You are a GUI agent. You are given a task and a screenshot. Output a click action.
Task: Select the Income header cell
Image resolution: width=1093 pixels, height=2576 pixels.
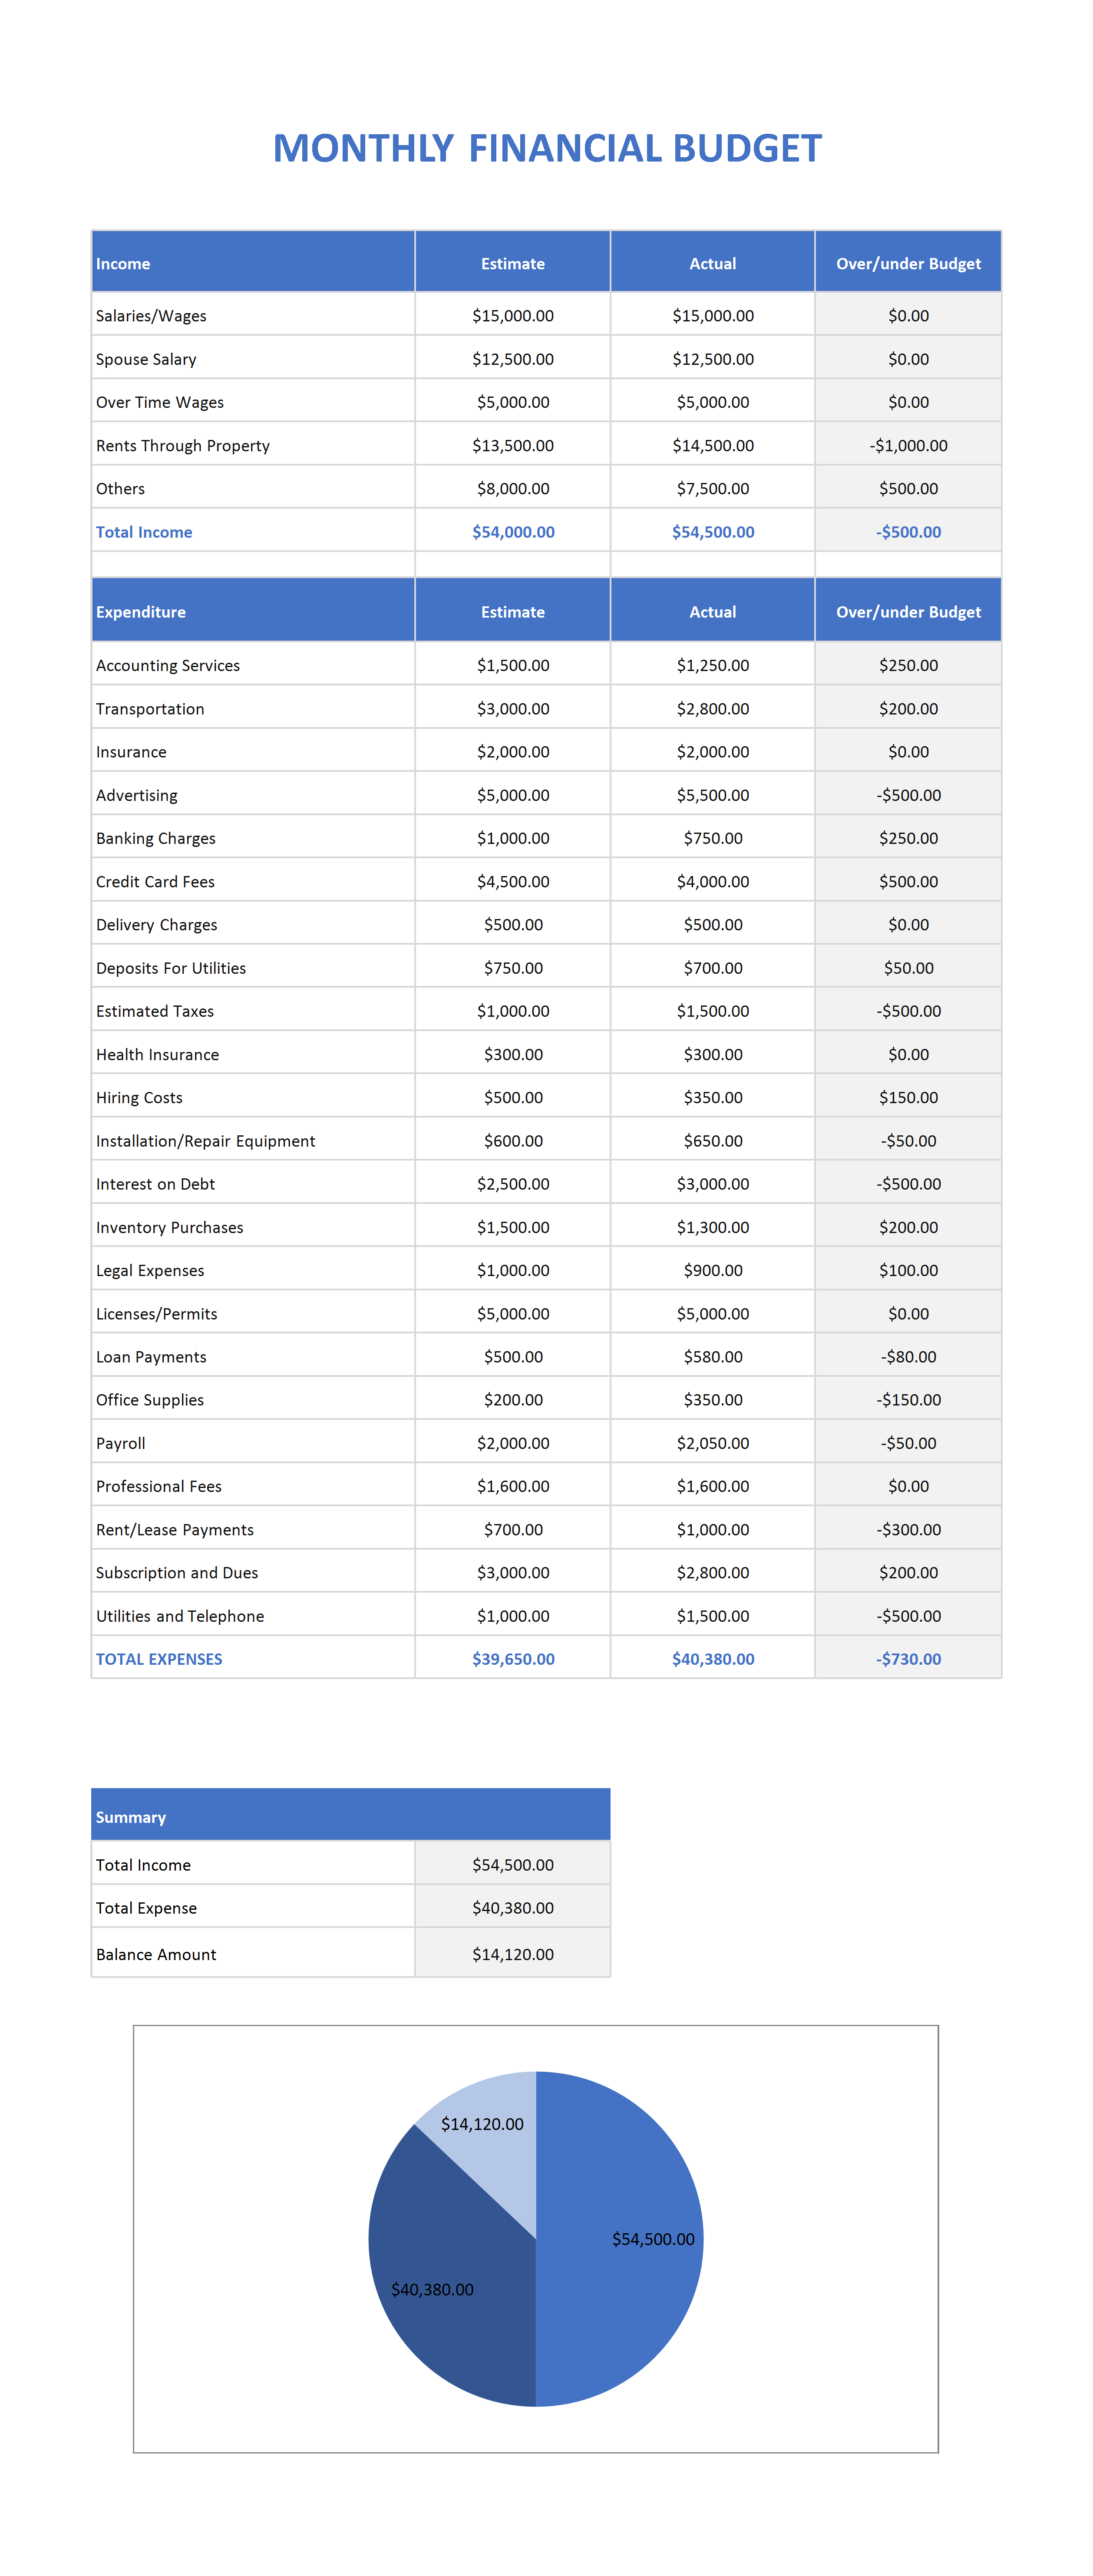pyautogui.click(x=253, y=262)
